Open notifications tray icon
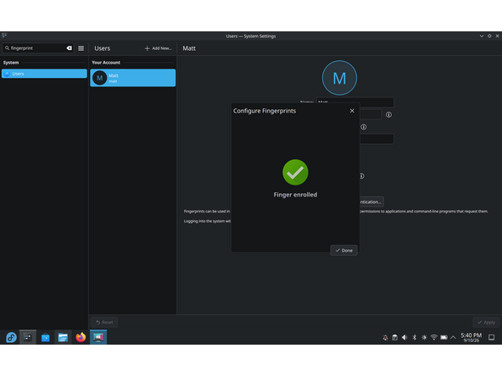Screen dimensions: 502x376 (385, 337)
